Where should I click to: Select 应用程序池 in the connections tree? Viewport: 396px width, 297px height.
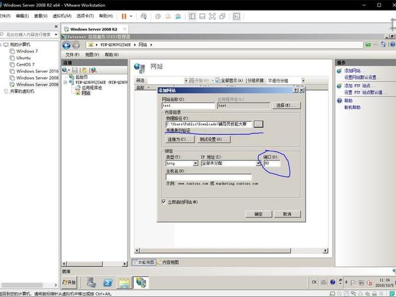point(92,88)
